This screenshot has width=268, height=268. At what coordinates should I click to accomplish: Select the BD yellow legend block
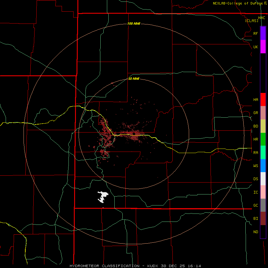(263, 126)
